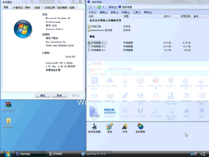Image resolution: width=209 pixels, height=157 pixels.
Task: Select the 本地磁盘 (D:) drive
Action: 97,46
